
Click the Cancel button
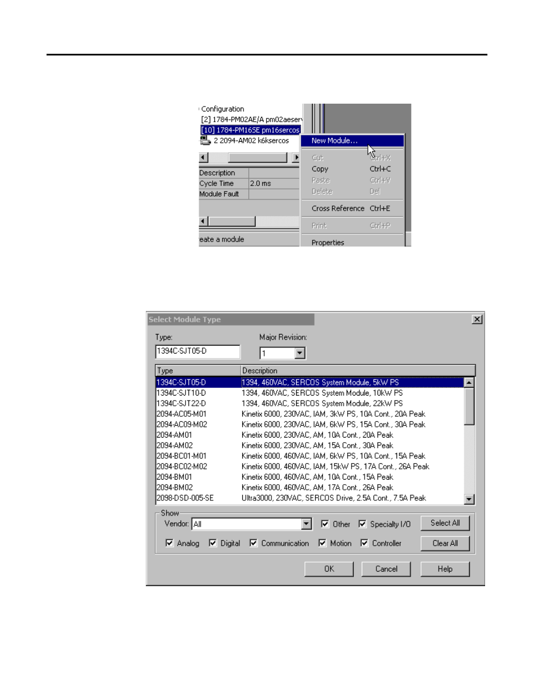pos(386,569)
